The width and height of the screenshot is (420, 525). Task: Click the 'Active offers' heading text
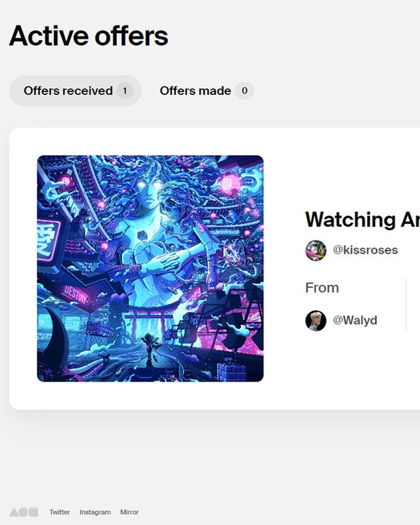pos(89,36)
